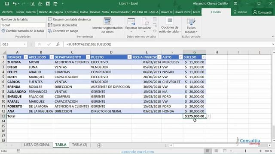Open the Undo history dropdown arrow
The height and width of the screenshot is (154, 275).
[x=19, y=4]
